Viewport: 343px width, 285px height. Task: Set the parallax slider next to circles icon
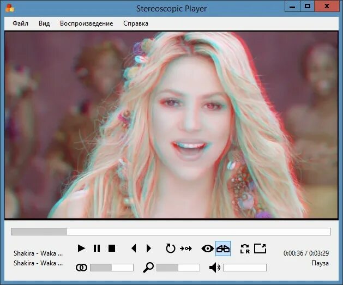pos(112,268)
